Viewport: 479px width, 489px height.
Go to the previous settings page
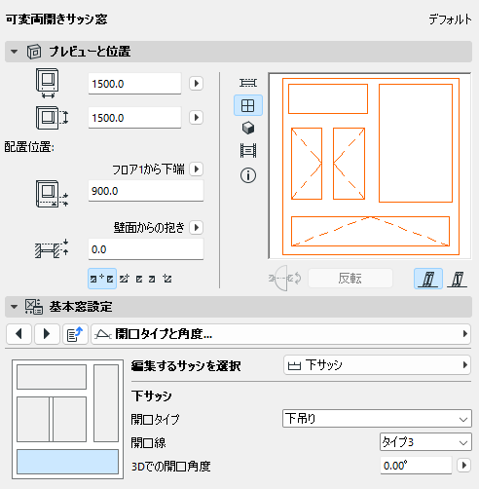coord(18,334)
